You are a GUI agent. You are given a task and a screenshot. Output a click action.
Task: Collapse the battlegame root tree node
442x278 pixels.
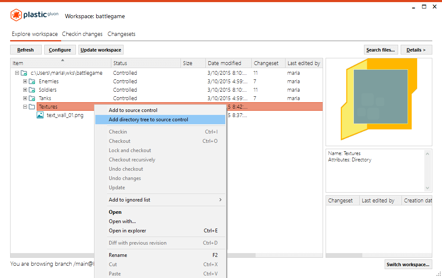(17, 73)
